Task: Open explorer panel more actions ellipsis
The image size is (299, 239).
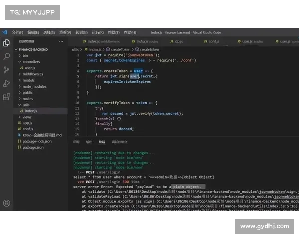Action: pyautogui.click(x=65, y=42)
